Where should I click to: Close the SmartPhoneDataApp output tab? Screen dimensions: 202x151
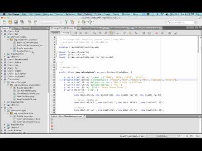[x=85, y=116]
